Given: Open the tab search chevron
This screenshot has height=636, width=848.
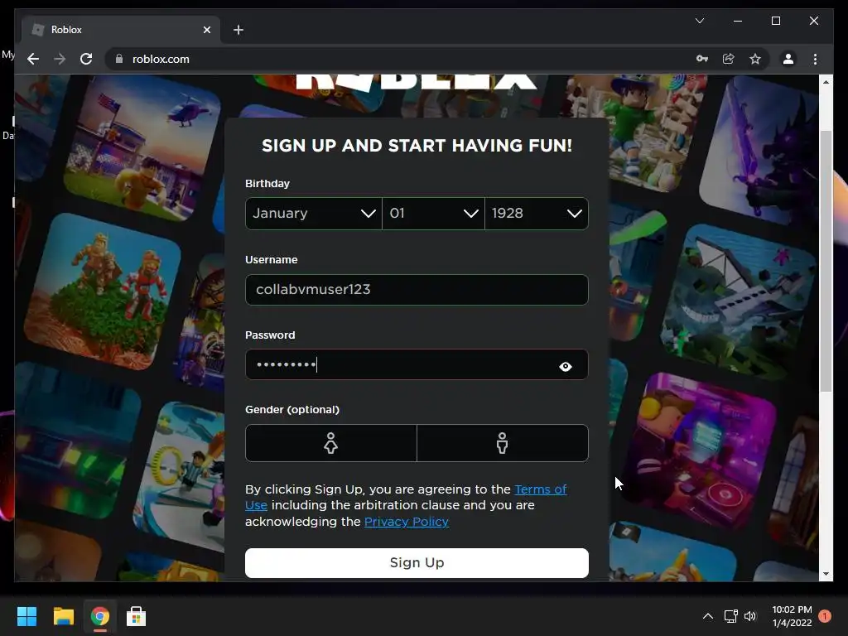Looking at the screenshot, I should coord(699,21).
